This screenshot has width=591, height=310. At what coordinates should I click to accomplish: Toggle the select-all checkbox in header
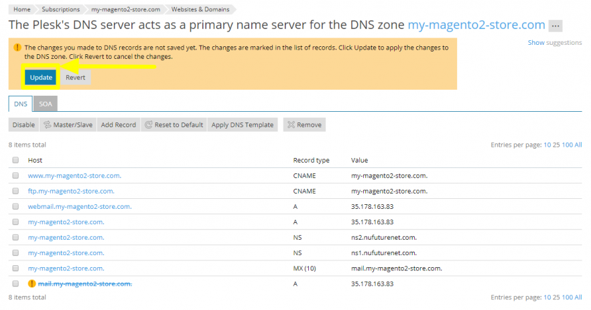tap(15, 160)
